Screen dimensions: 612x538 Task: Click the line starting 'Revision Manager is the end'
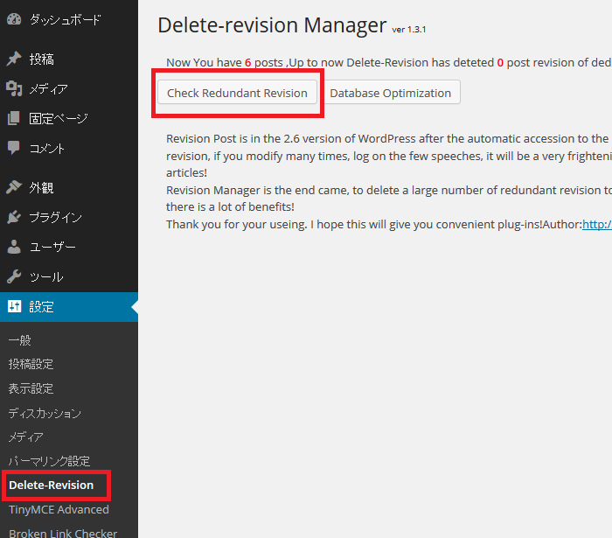coord(389,190)
